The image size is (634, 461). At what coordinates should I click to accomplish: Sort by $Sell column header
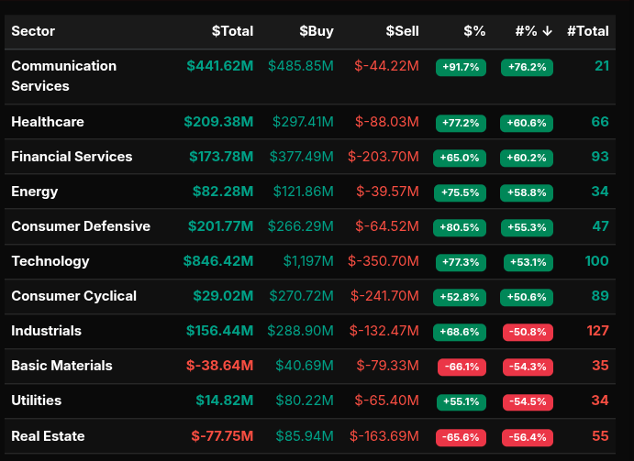pyautogui.click(x=402, y=31)
